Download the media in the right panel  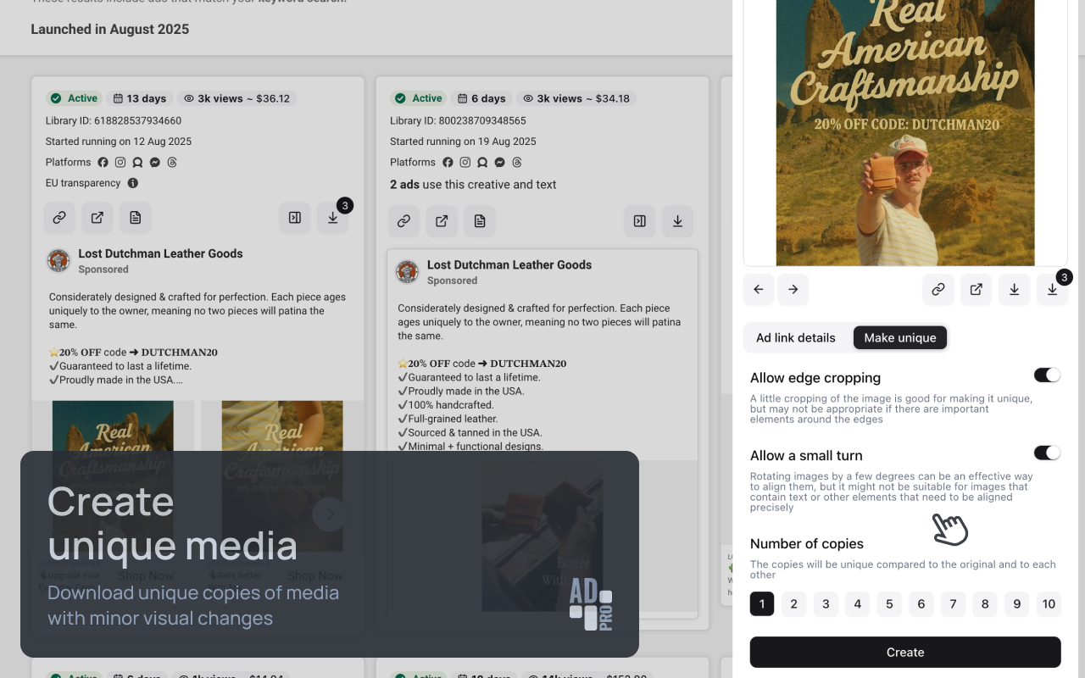point(1014,289)
